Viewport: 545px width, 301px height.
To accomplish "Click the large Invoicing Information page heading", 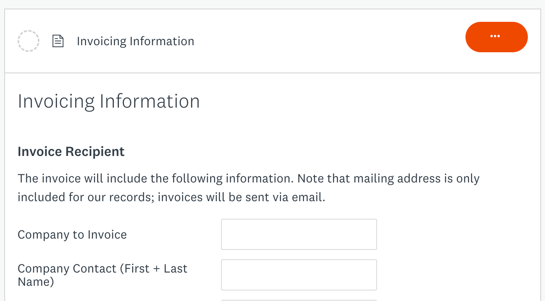I will [109, 101].
